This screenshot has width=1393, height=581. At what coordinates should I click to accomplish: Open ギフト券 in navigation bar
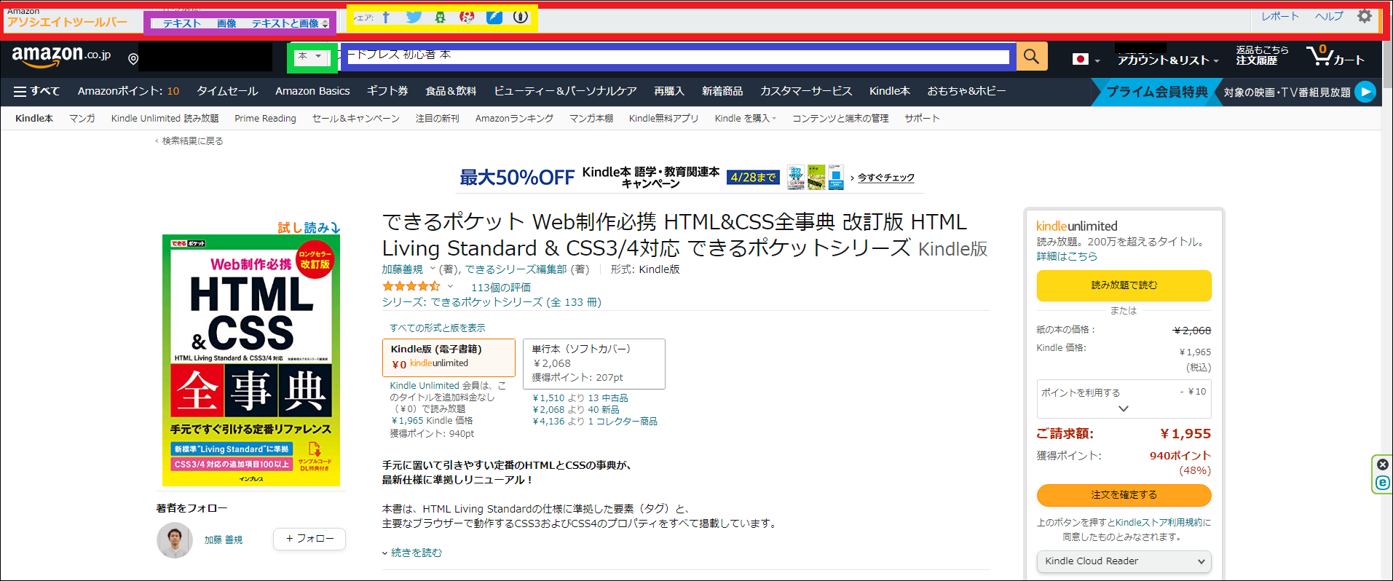coord(387,91)
